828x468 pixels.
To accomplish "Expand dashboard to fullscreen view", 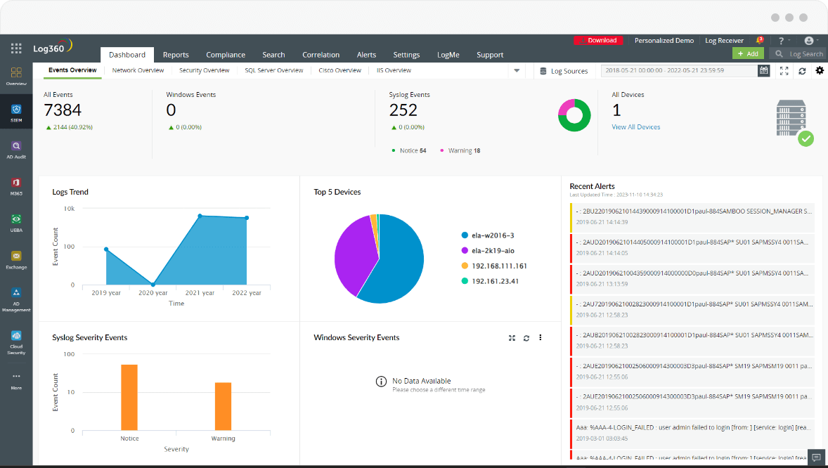I will [784, 70].
